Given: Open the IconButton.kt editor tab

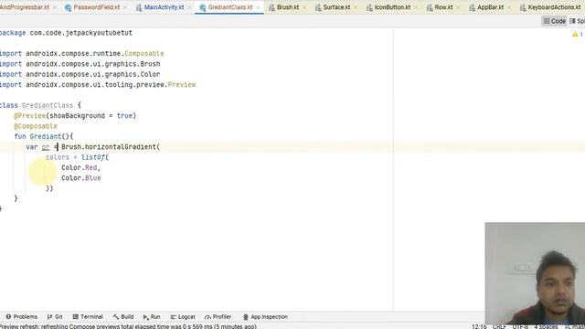Looking at the screenshot, I should (x=392, y=7).
